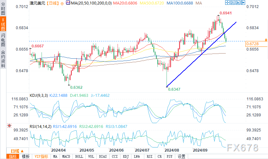The image size is (268, 159).
Task: Click the RSI2:42.6916 value
Action: coord(91,127)
